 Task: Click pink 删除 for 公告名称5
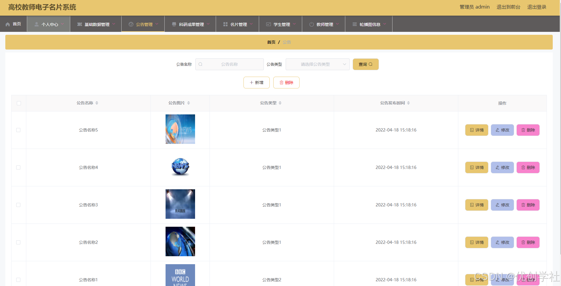click(528, 130)
